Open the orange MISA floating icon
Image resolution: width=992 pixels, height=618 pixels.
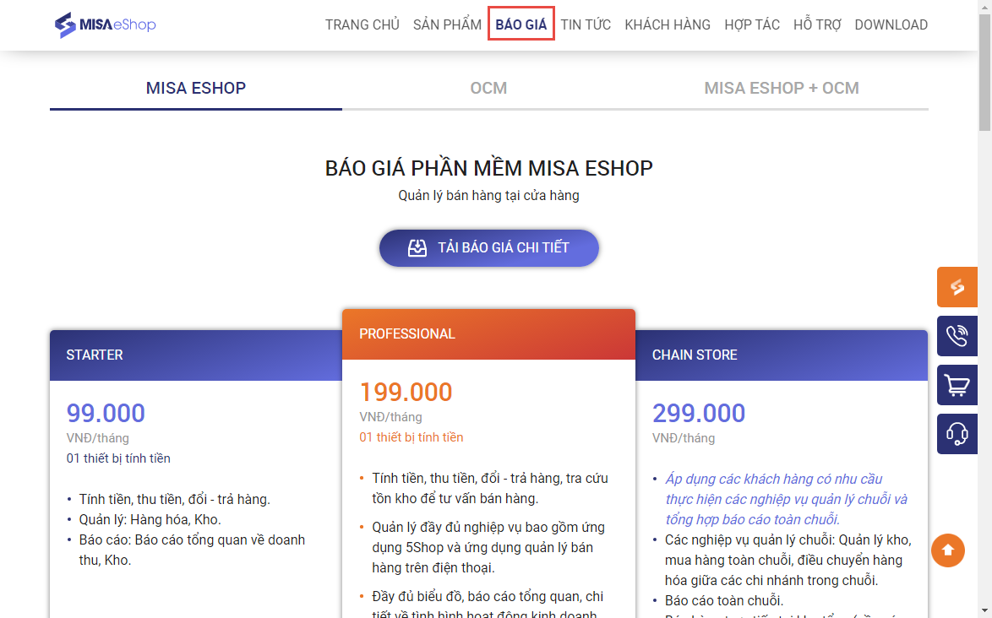(957, 287)
